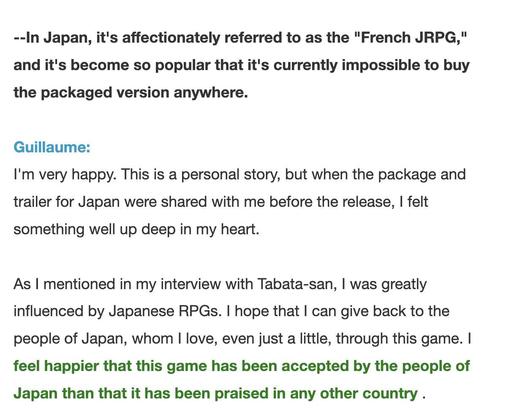
Task: Click the words "trailer for Japan"
Action: (67, 202)
